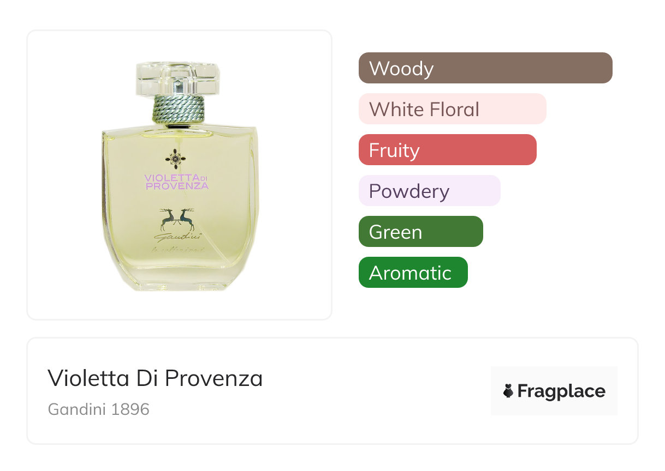Image resolution: width=665 pixels, height=471 pixels.
Task: Click the twisted rope collar on bottle
Action: coord(178,108)
